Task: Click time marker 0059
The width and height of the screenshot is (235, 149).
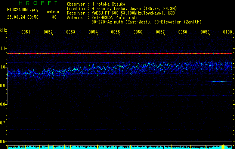Action: coord(205,32)
